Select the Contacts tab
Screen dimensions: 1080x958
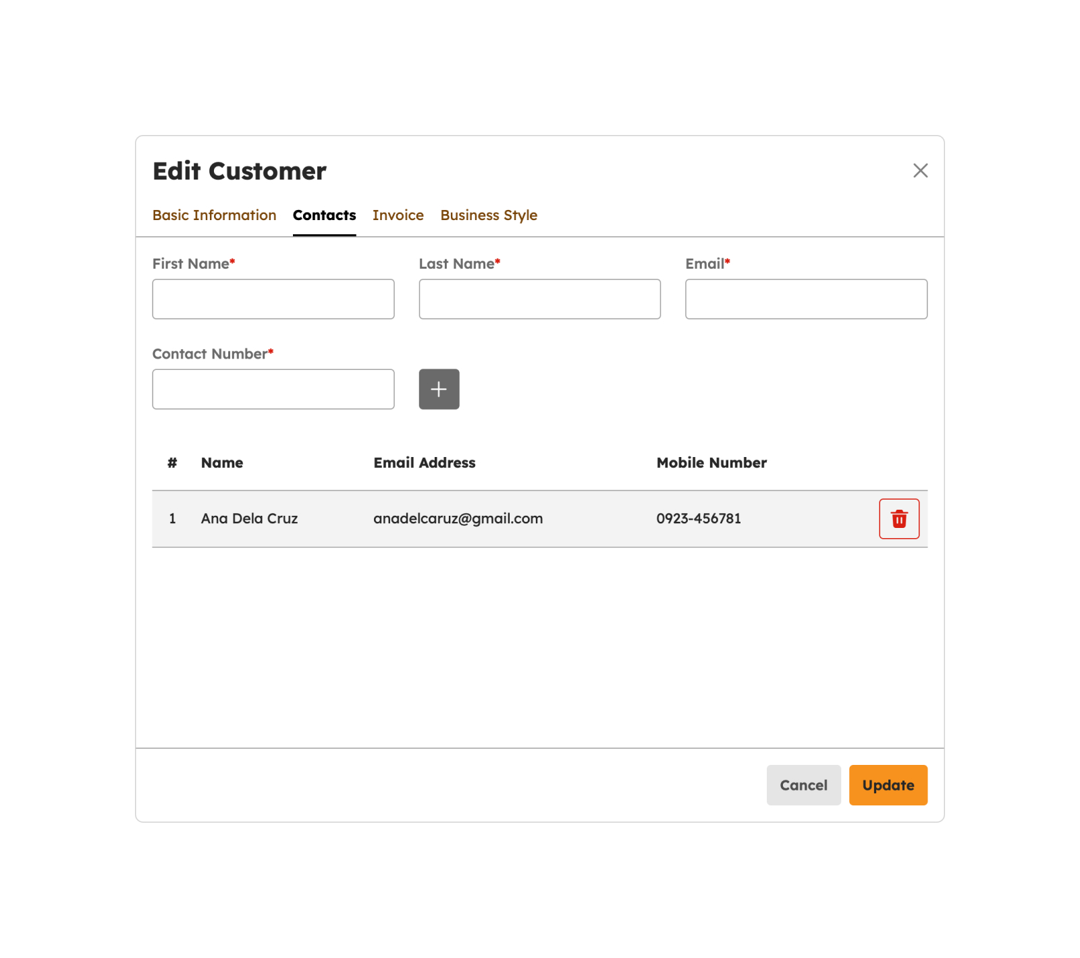325,215
